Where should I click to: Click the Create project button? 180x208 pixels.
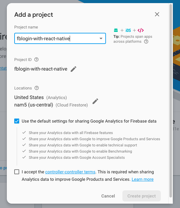pyautogui.click(x=142, y=196)
